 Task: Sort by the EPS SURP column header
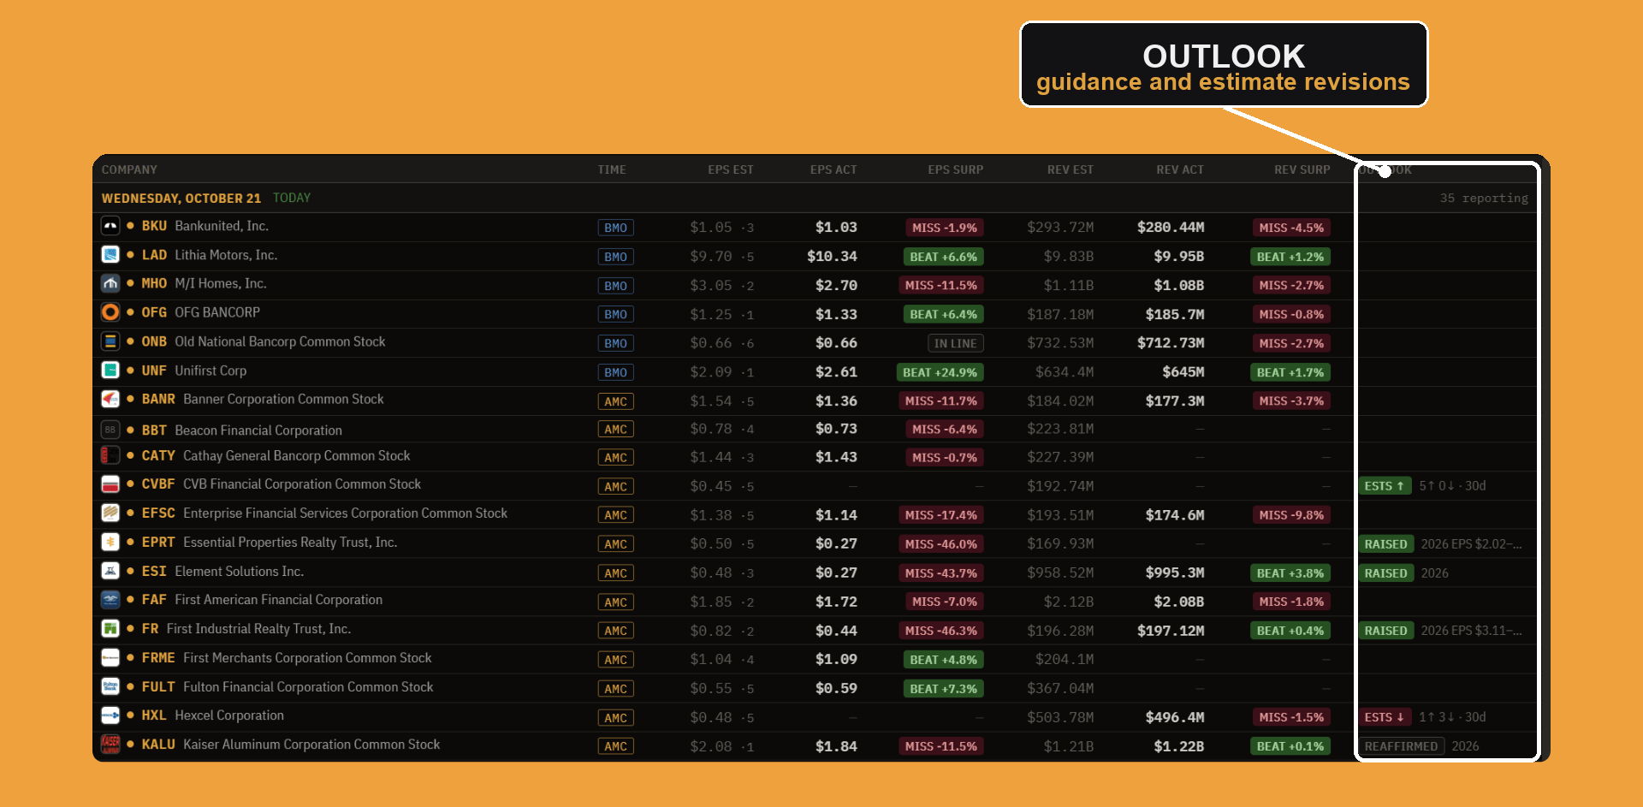(955, 169)
